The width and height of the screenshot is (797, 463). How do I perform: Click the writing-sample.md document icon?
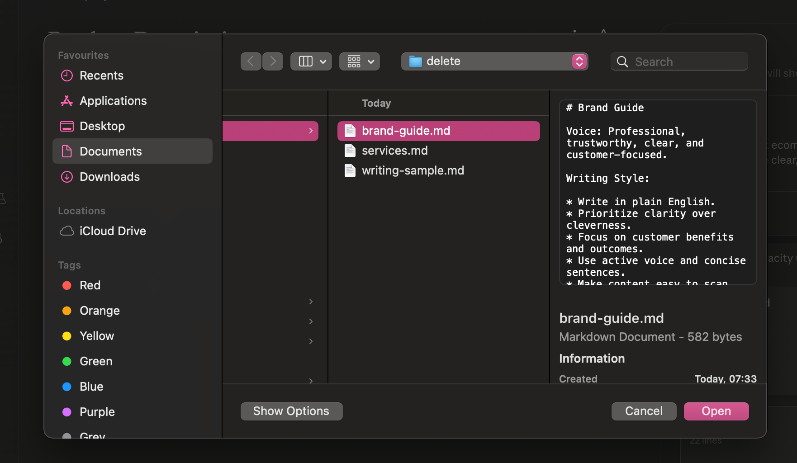(x=350, y=170)
